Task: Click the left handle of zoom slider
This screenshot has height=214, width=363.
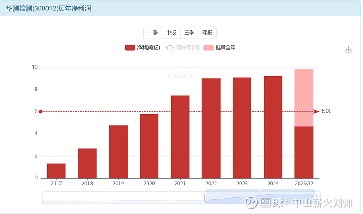Action: [206, 198]
